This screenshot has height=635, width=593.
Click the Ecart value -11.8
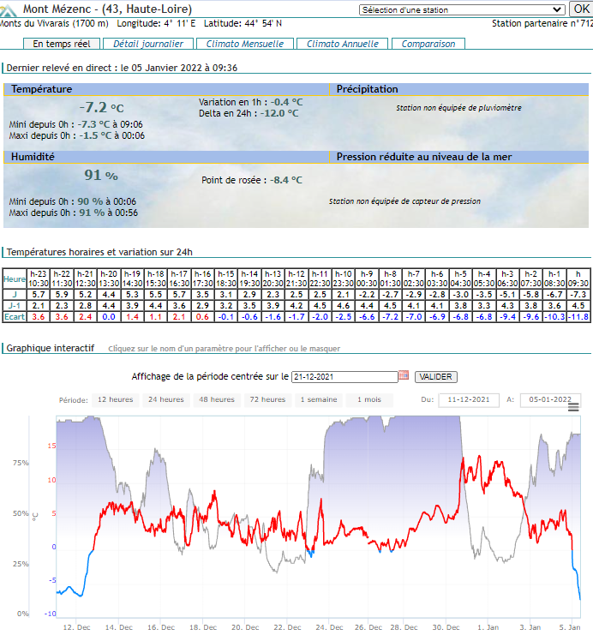point(578,317)
